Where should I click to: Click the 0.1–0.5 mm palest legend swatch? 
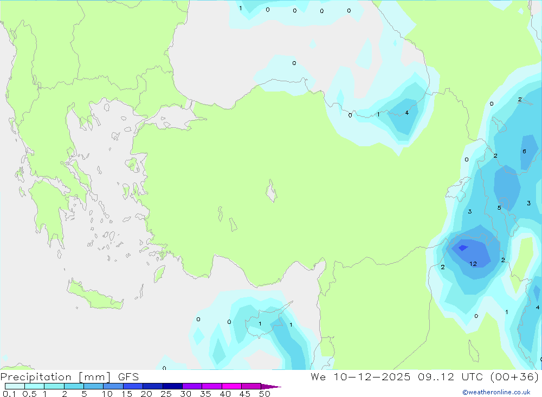click(15, 386)
